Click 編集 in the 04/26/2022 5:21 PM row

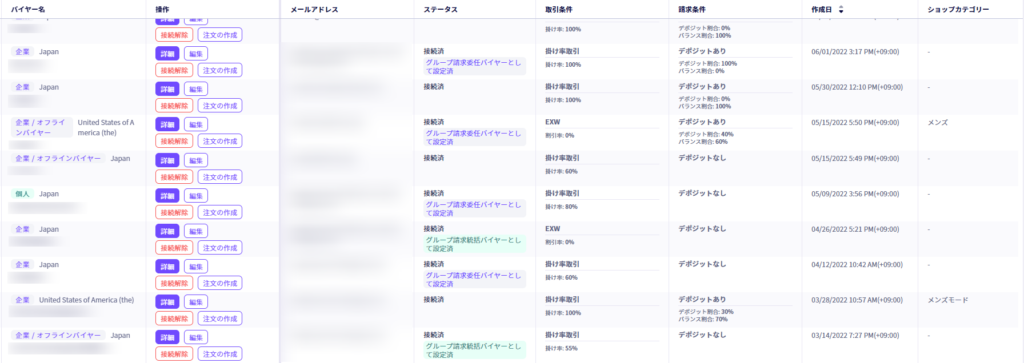point(196,231)
